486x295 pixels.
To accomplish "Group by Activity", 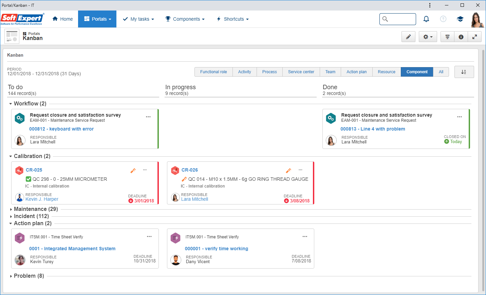I will coord(245,72).
